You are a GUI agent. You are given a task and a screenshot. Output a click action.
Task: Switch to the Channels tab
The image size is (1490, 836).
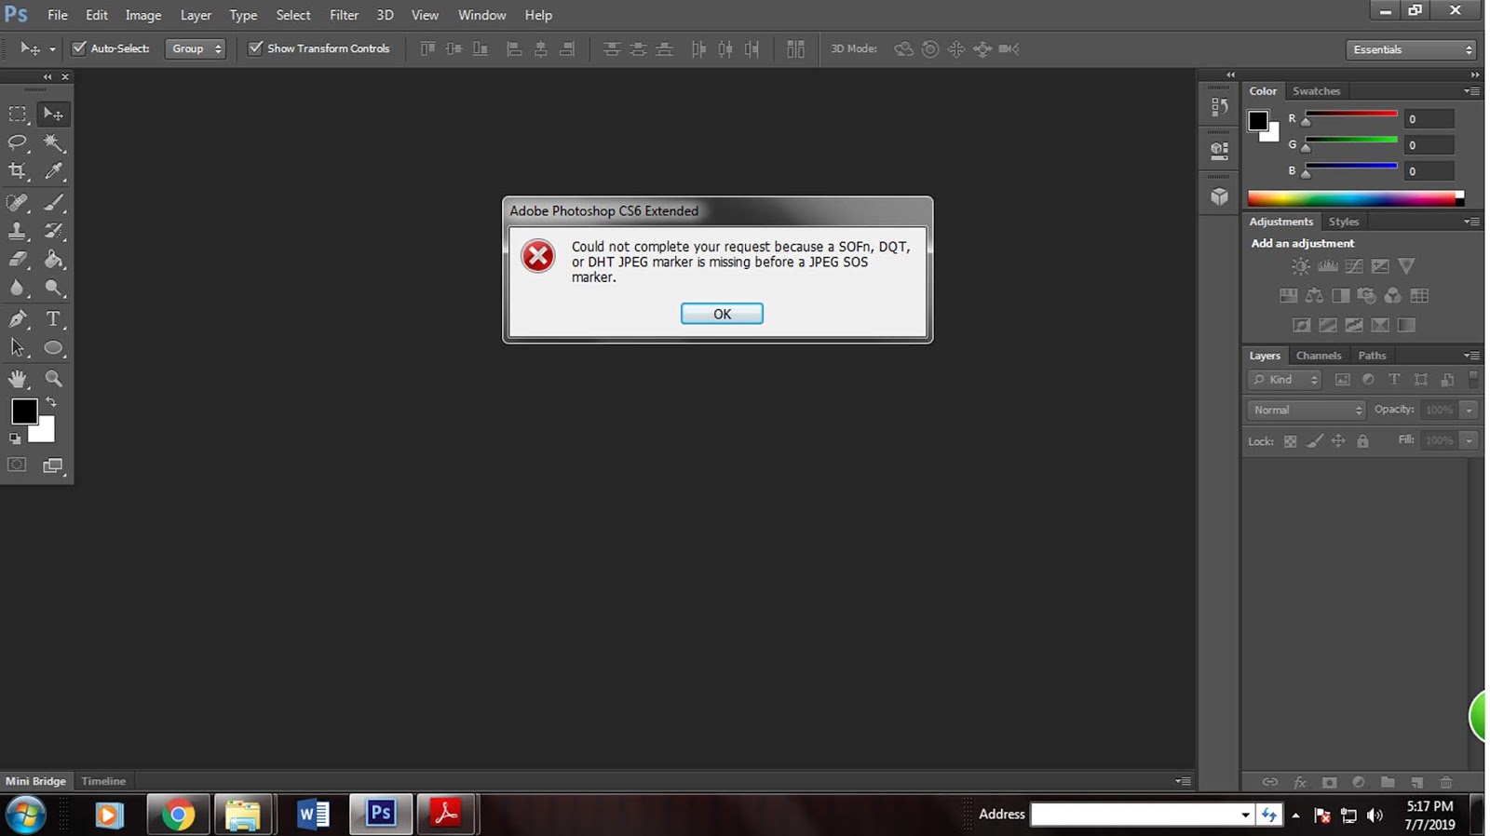click(1318, 356)
